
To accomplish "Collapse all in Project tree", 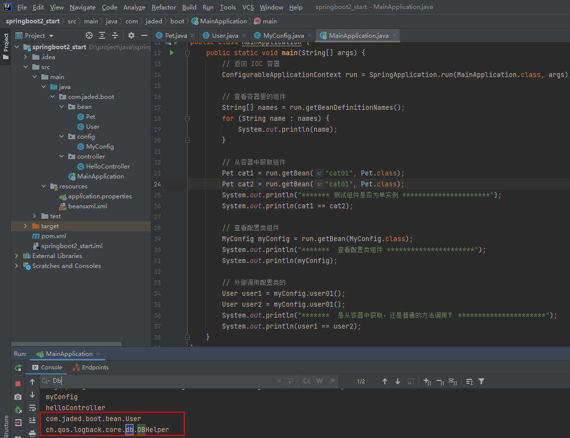I will click(x=115, y=35).
